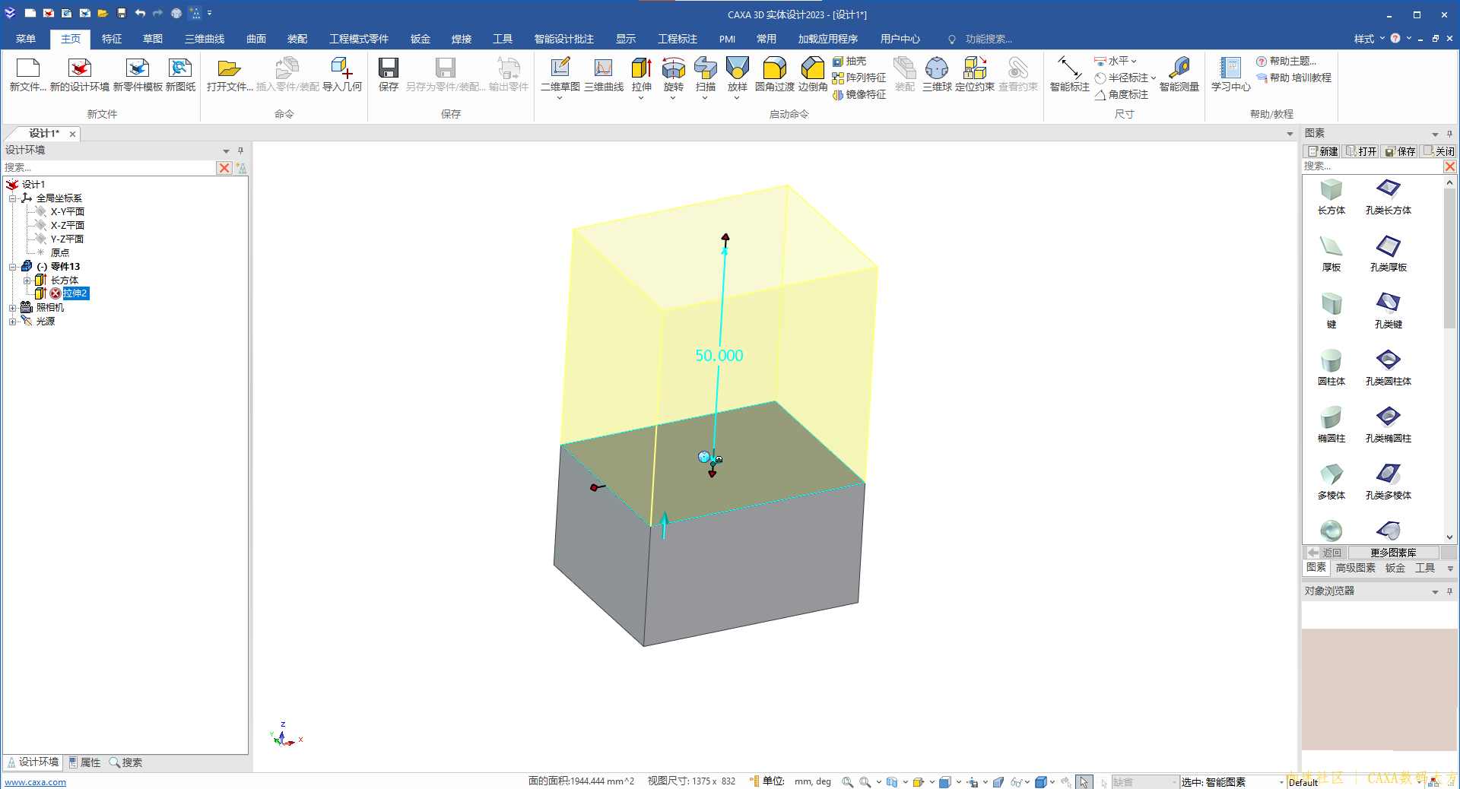
Task: Apply 圆角过渡 fillet tool
Action: pos(774,74)
